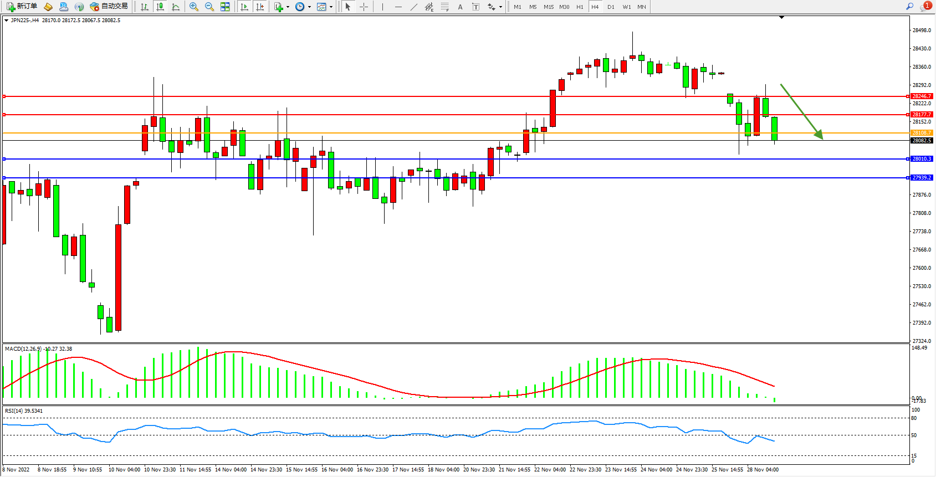
Task: Switch to the D1 timeframe
Action: pos(611,7)
